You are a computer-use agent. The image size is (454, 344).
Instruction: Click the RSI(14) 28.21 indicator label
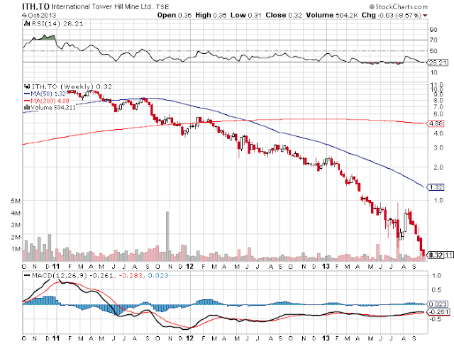(57, 23)
